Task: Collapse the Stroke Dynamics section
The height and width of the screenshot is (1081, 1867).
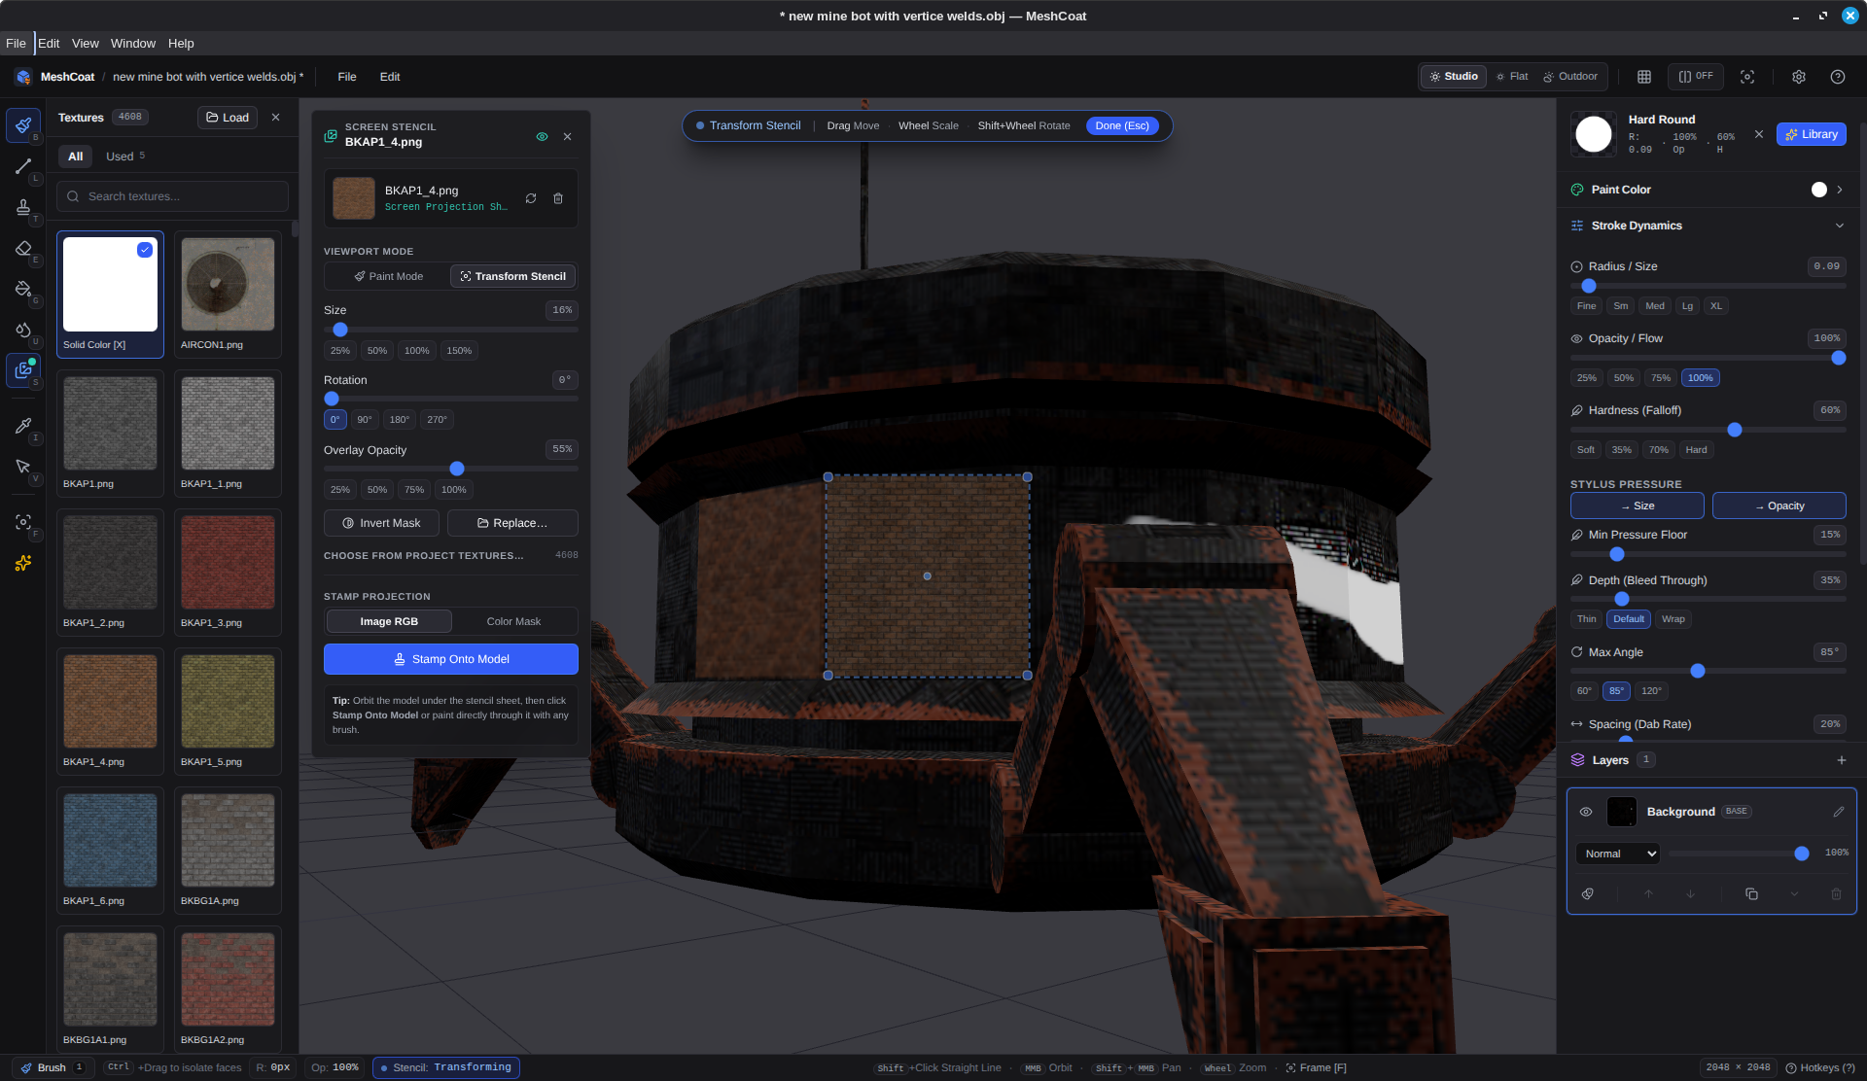Action: (1840, 226)
